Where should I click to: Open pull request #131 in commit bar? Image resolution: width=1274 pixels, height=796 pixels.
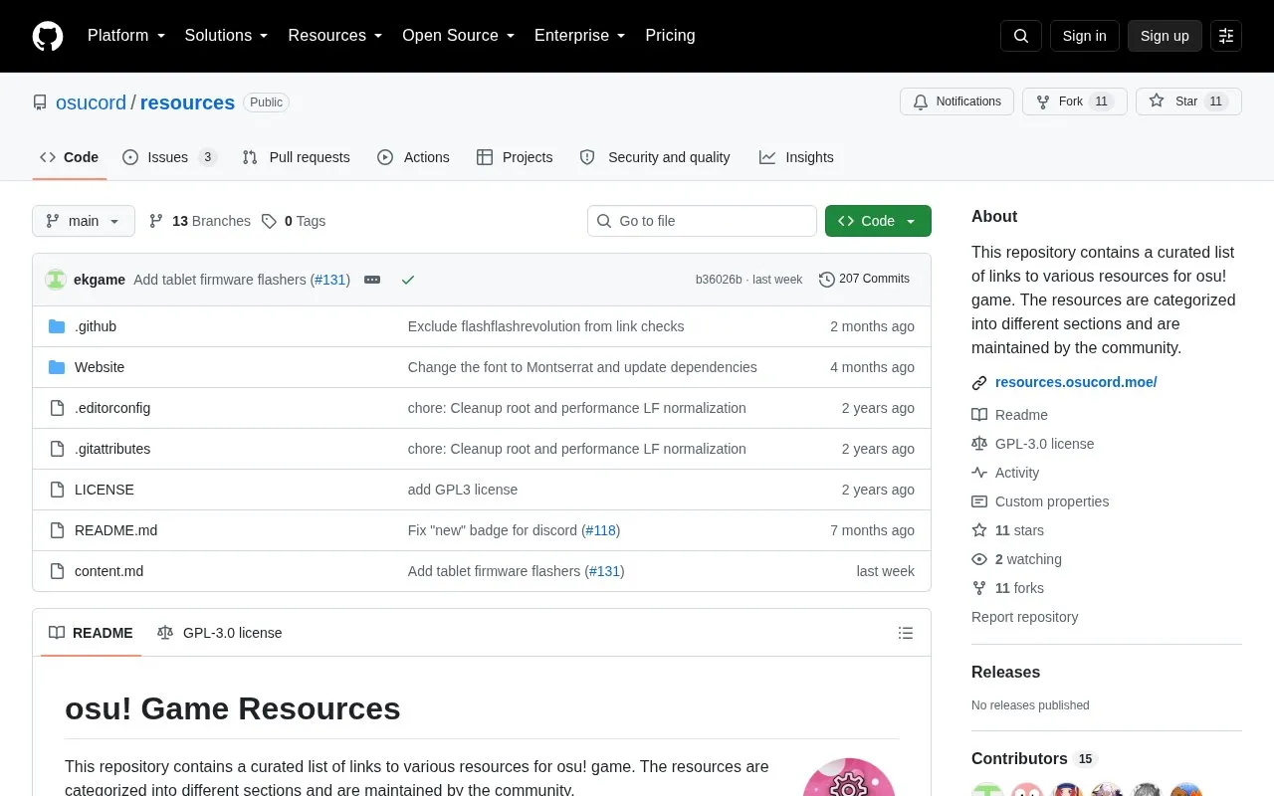point(329,280)
